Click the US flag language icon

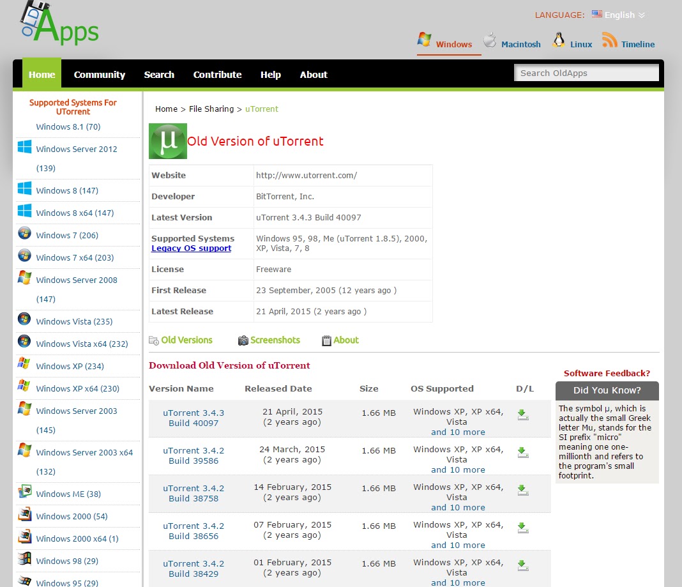tap(596, 13)
